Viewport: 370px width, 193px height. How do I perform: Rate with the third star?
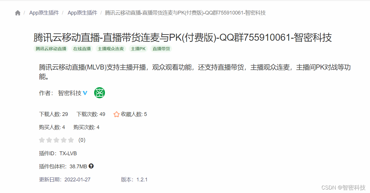click(56, 140)
